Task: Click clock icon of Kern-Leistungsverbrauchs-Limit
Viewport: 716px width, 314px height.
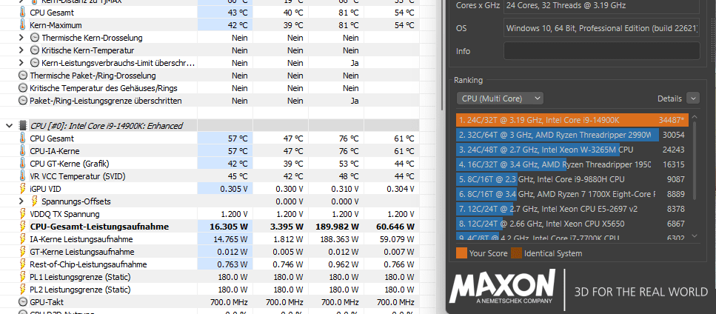Action: (x=35, y=63)
